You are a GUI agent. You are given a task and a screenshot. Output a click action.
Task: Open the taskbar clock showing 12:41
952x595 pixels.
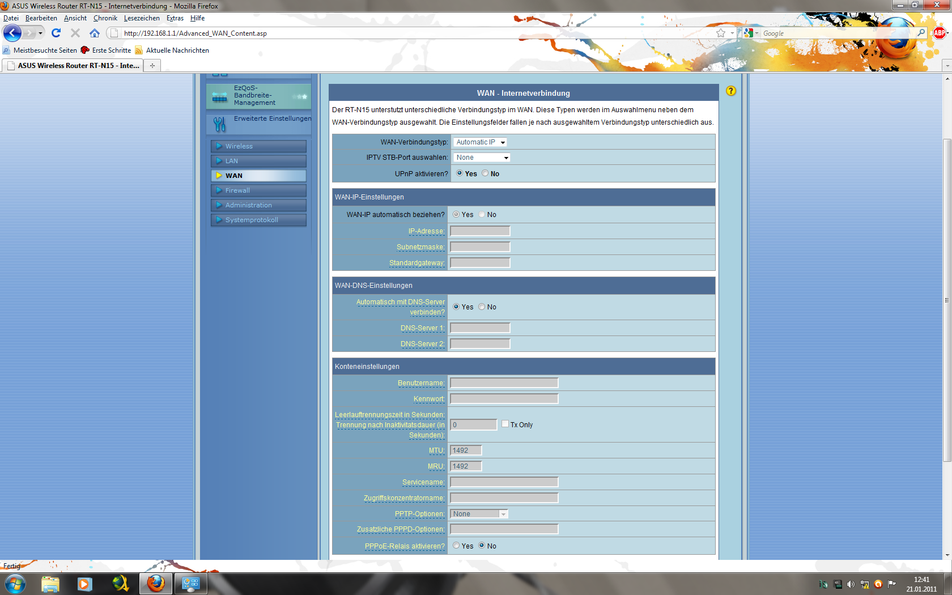pyautogui.click(x=921, y=584)
